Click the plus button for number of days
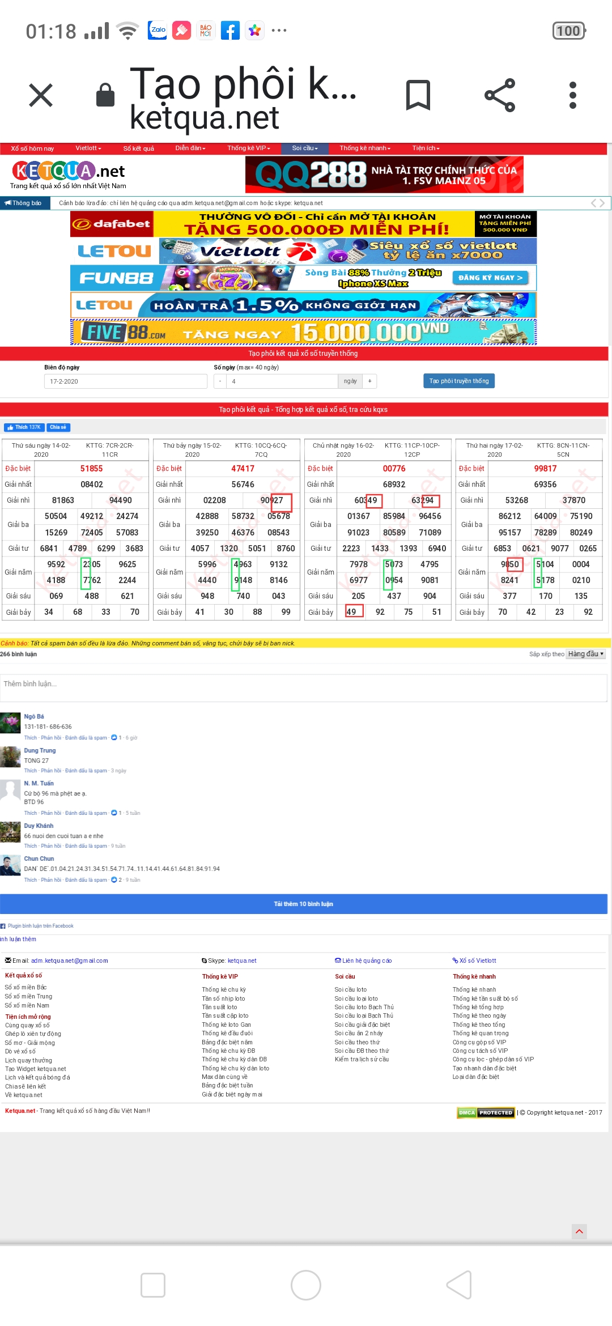The width and height of the screenshot is (612, 1326). 369,381
